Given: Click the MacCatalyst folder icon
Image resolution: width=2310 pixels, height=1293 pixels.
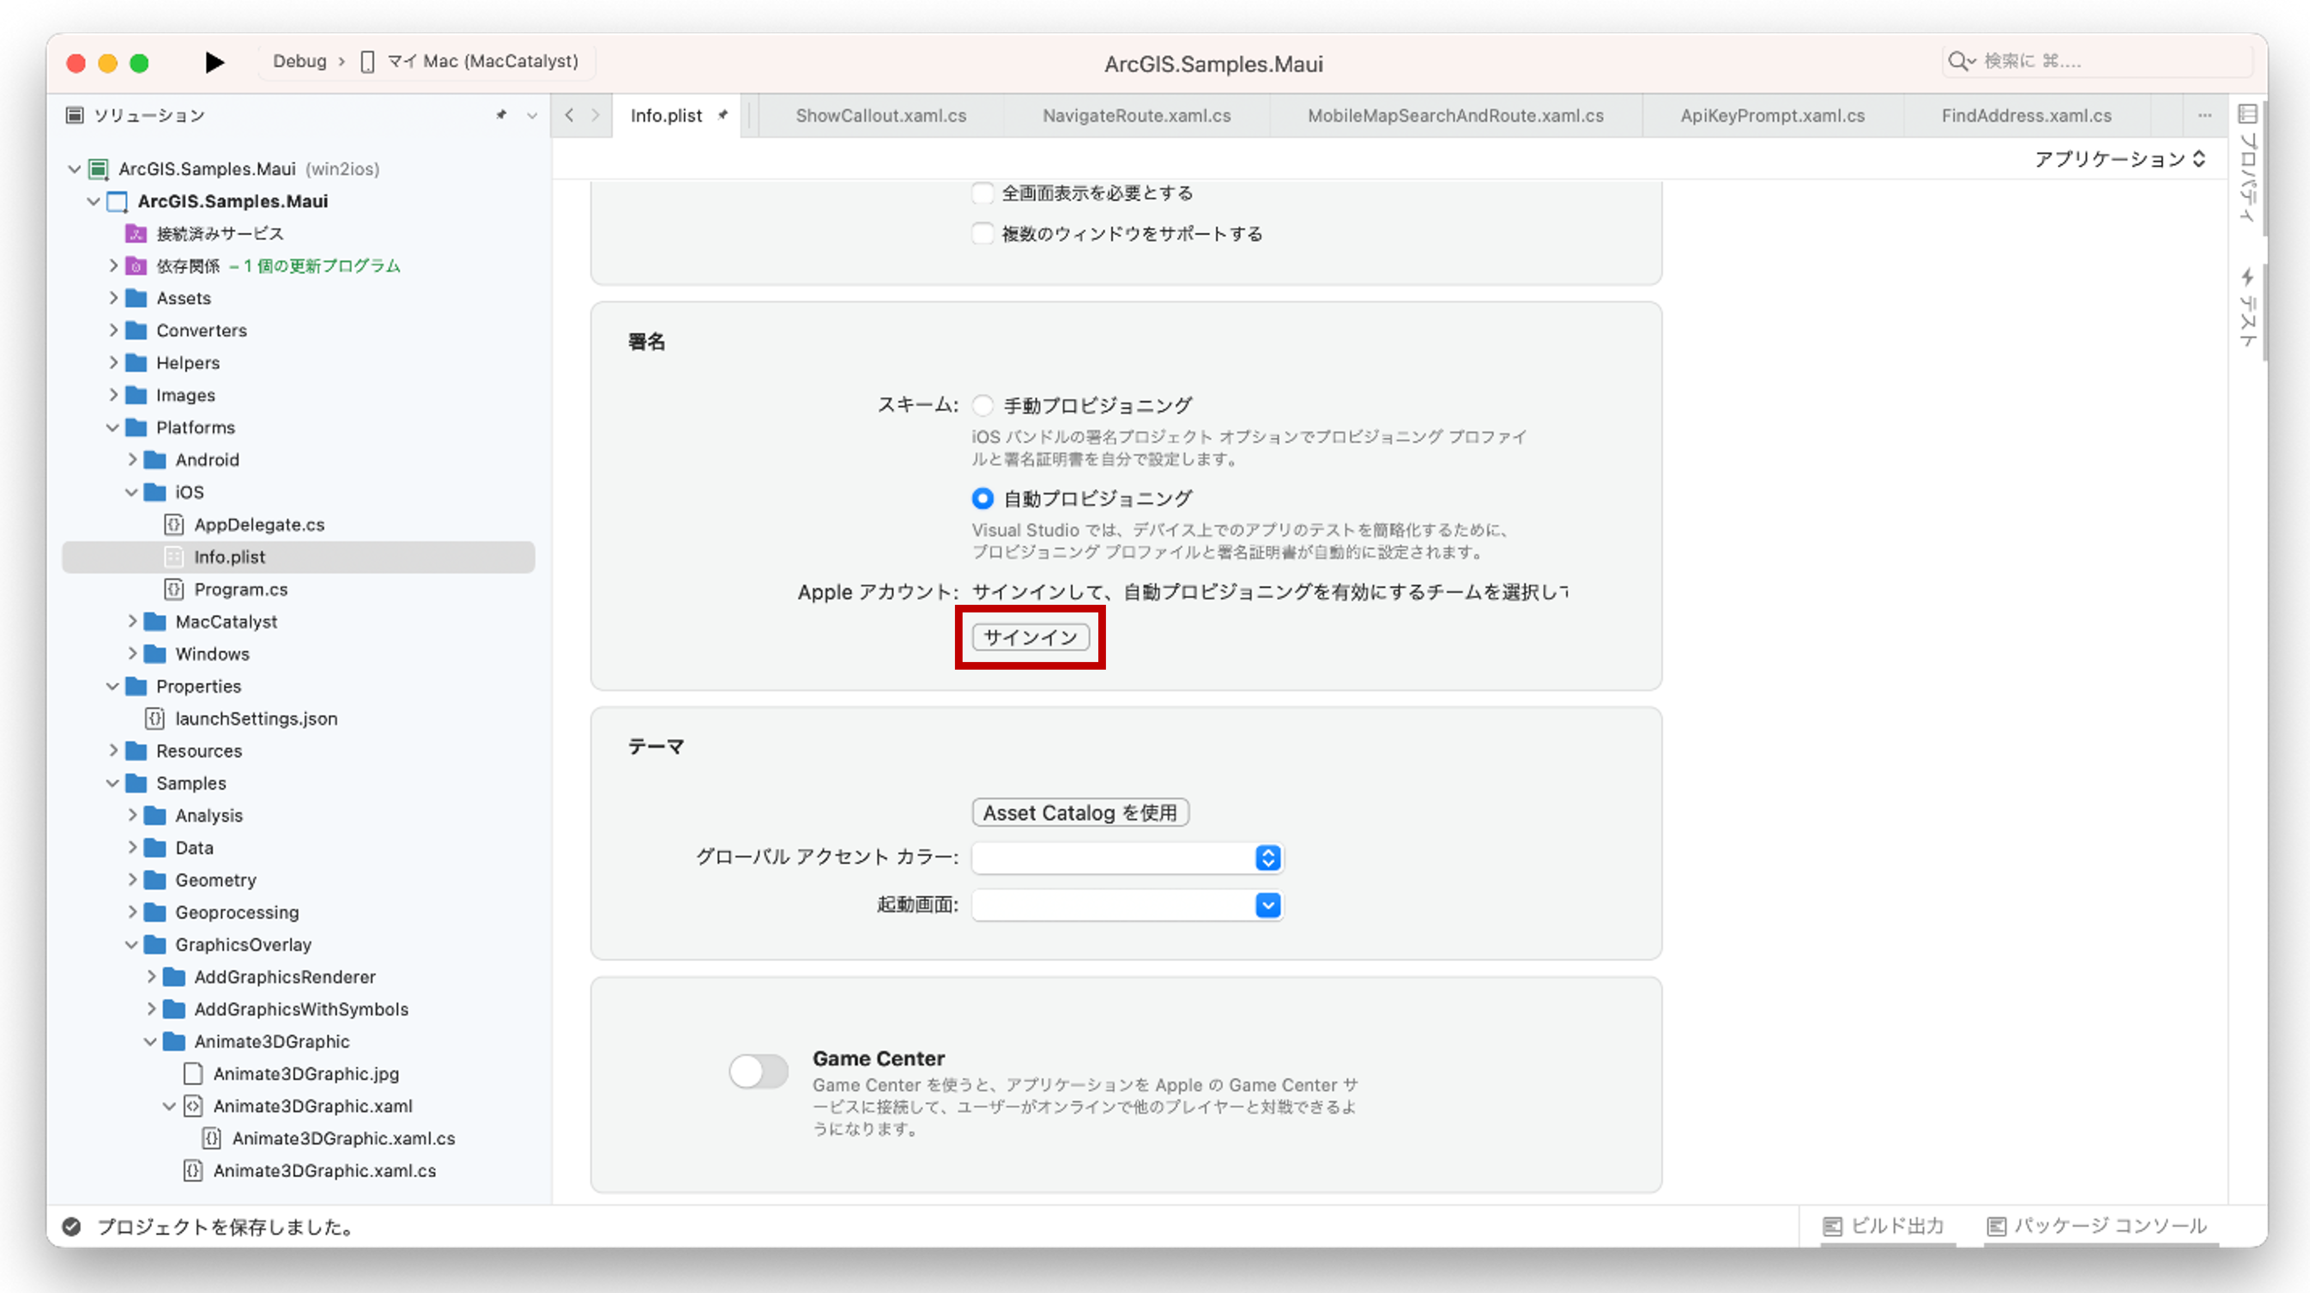Looking at the screenshot, I should [x=155, y=621].
